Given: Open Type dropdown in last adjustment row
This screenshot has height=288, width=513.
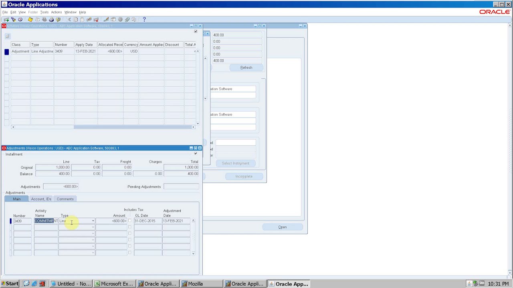Looking at the screenshot, I should click(93, 253).
